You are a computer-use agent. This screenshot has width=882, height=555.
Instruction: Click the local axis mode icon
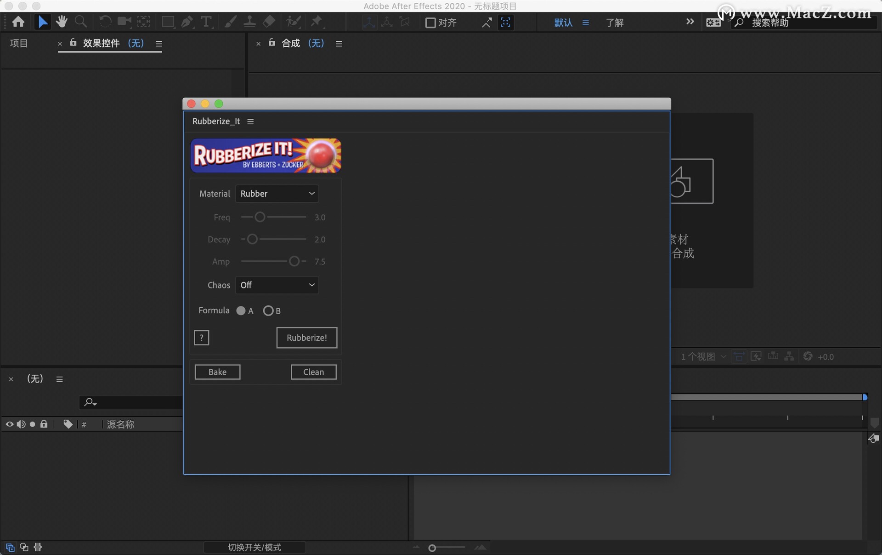point(369,22)
